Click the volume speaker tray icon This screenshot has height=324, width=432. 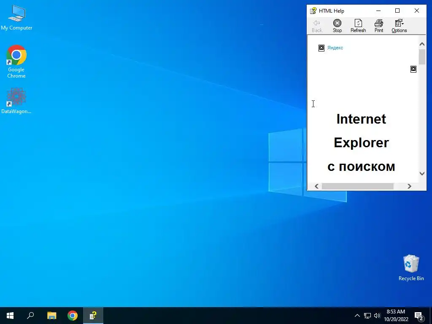[377, 316]
